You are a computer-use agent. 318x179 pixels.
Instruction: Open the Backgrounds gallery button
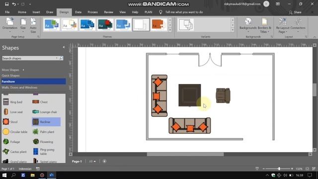coord(248,25)
